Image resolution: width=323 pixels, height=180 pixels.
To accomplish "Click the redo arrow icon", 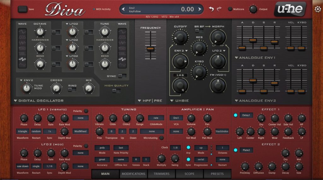I will click(x=220, y=9).
